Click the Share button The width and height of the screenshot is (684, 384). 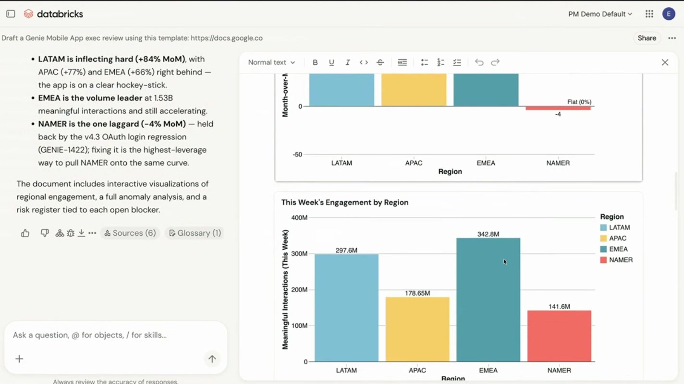pyautogui.click(x=647, y=38)
